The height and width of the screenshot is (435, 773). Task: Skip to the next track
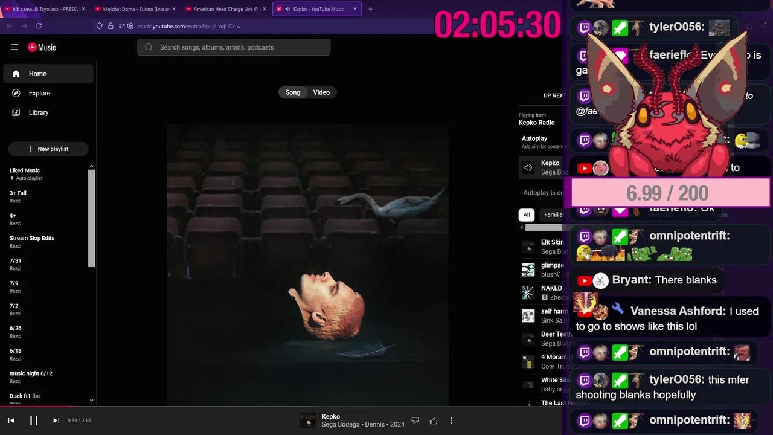coord(56,420)
